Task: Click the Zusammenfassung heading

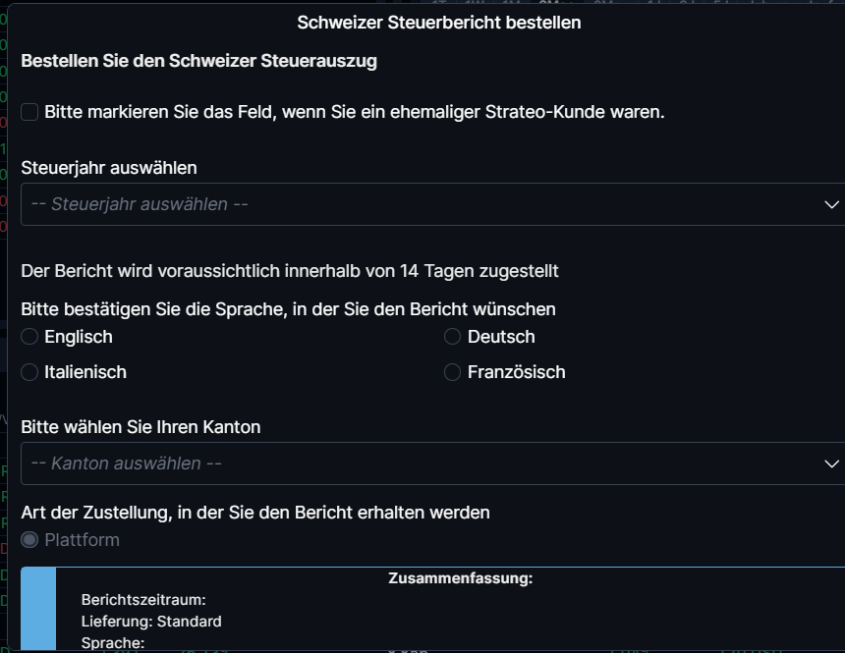Action: [460, 578]
